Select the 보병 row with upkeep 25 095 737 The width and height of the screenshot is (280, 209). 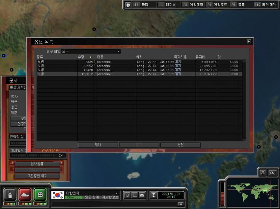click(x=139, y=66)
